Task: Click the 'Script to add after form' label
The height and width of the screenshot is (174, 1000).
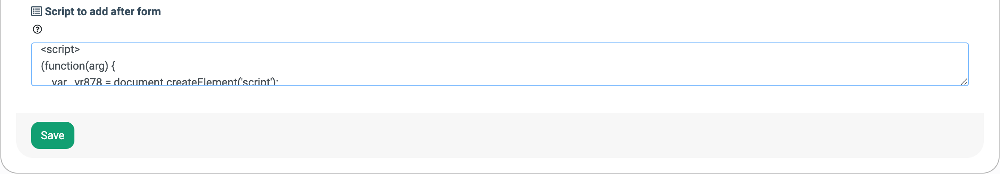Action: [x=103, y=11]
